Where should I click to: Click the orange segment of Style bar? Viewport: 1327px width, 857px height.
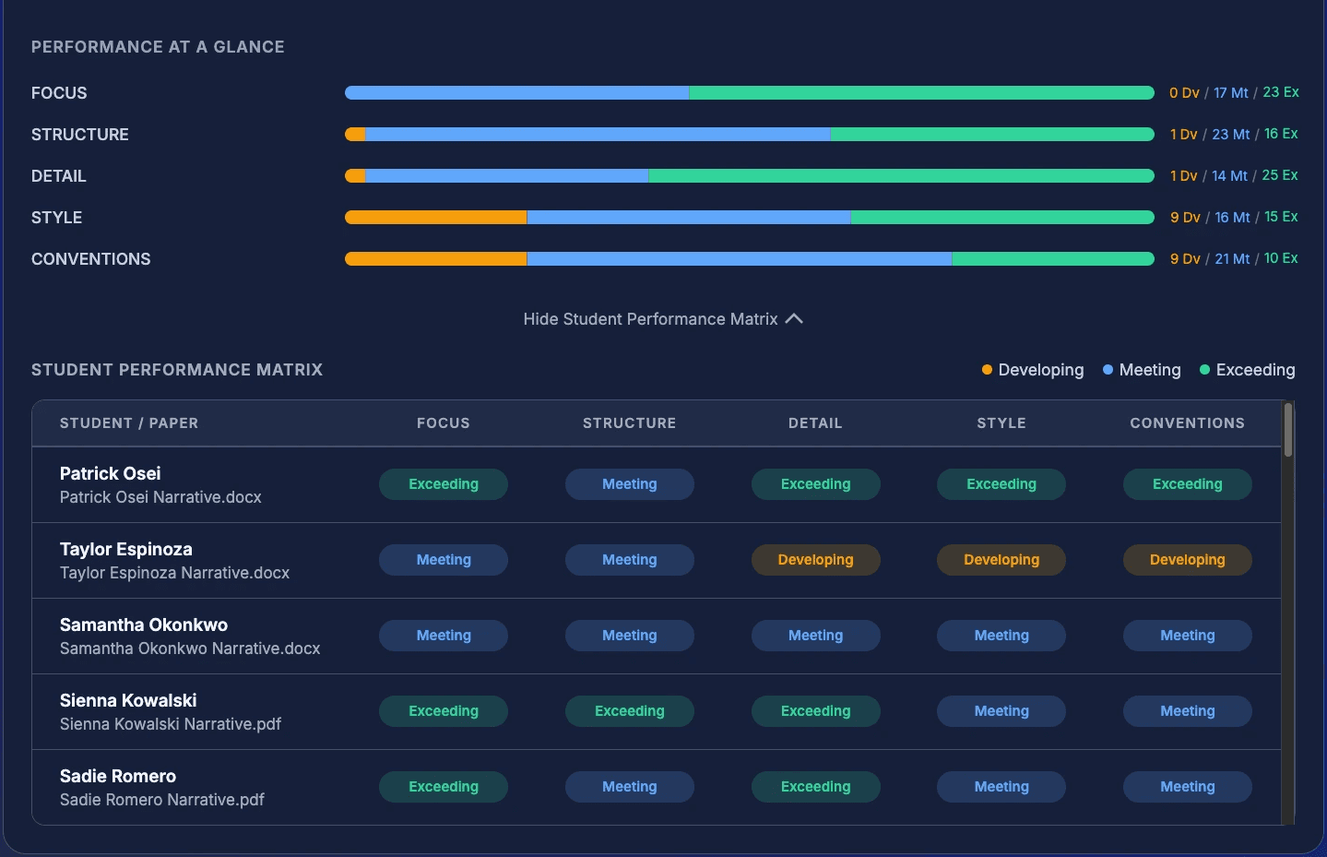point(435,218)
